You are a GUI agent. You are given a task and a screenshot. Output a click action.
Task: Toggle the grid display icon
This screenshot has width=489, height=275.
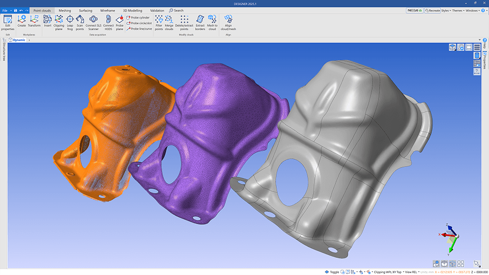[x=477, y=63]
